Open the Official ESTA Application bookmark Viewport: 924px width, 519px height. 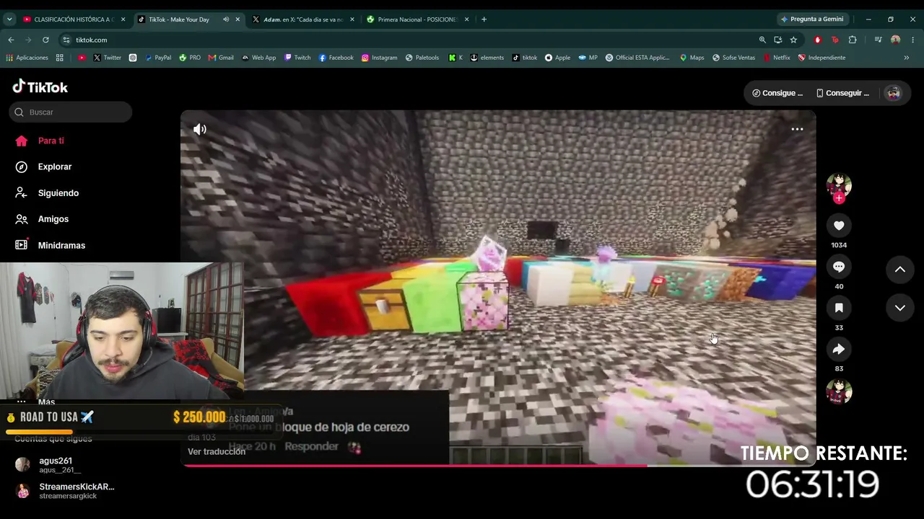point(638,58)
